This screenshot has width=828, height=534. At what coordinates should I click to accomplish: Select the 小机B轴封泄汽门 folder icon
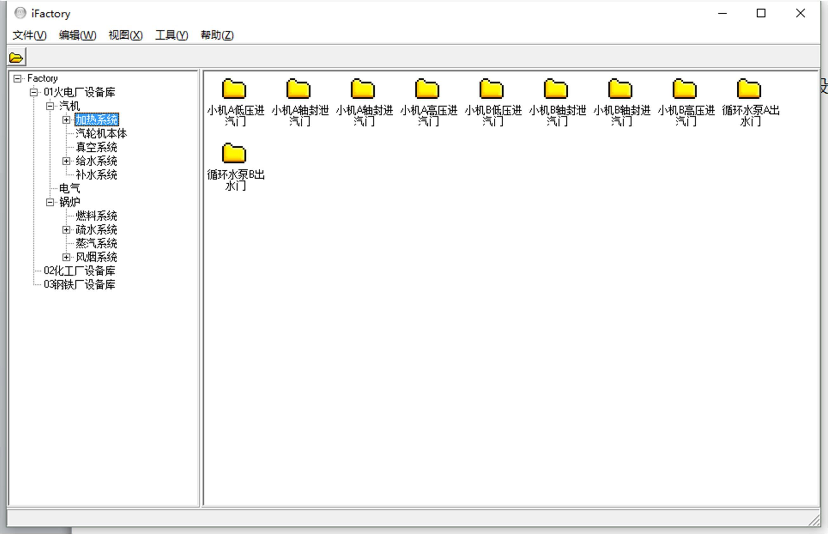point(556,89)
